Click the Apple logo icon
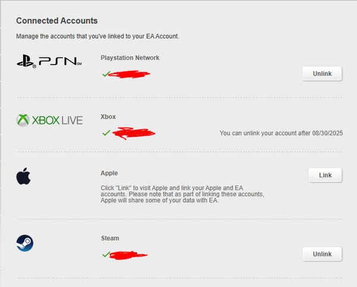 click(x=23, y=176)
